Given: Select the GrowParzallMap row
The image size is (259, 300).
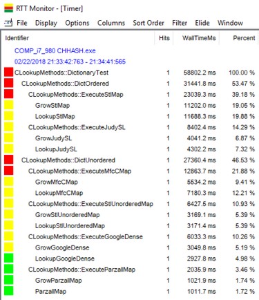Looking at the screenshot, I should [x=130, y=280].
